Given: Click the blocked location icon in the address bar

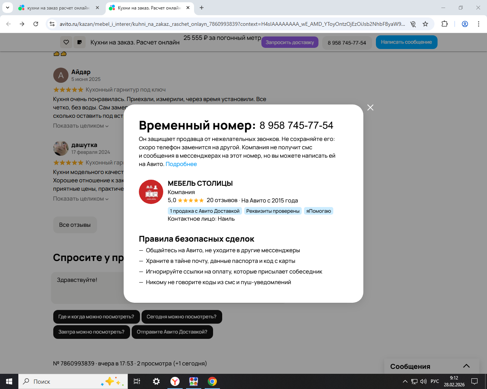Looking at the screenshot, I should (x=413, y=24).
